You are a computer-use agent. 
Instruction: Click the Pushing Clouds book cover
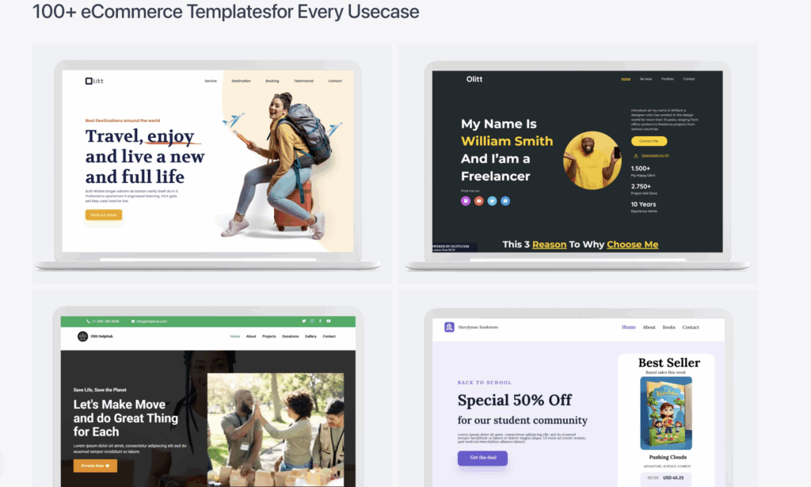[666, 413]
